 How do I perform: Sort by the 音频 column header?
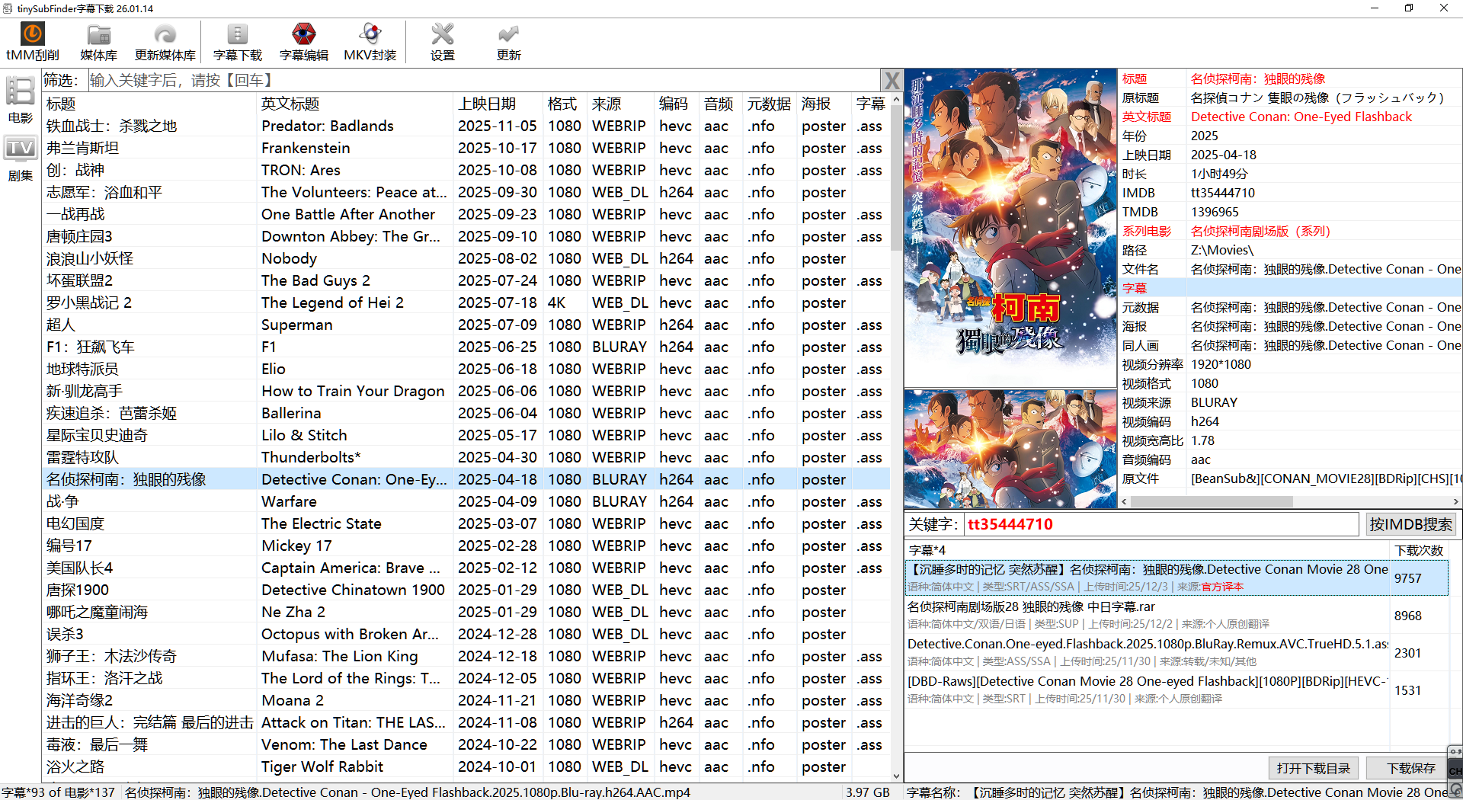tap(722, 104)
